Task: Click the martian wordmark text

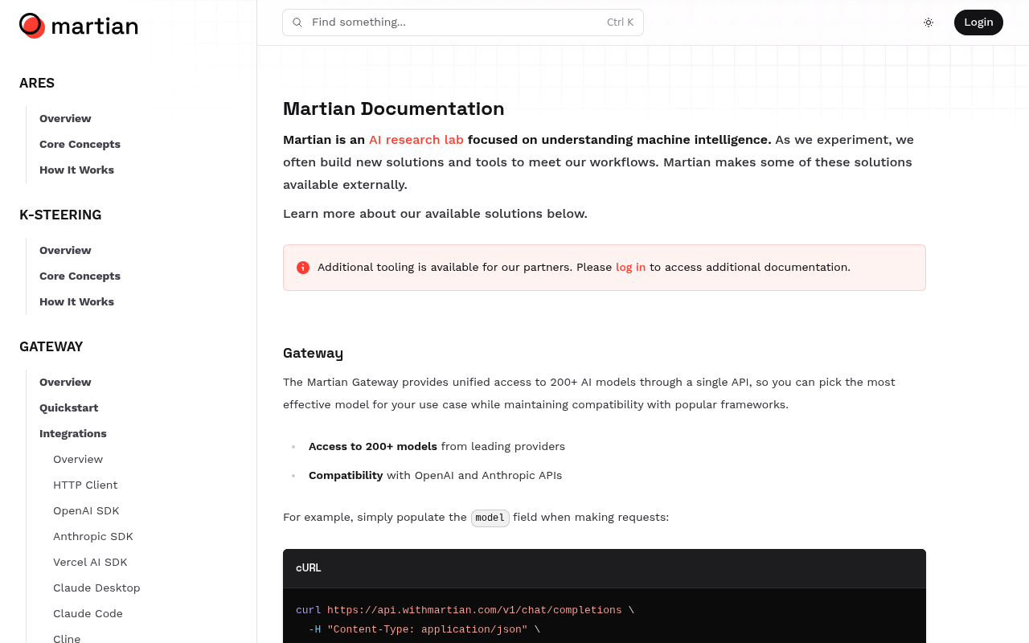Action: [x=94, y=26]
